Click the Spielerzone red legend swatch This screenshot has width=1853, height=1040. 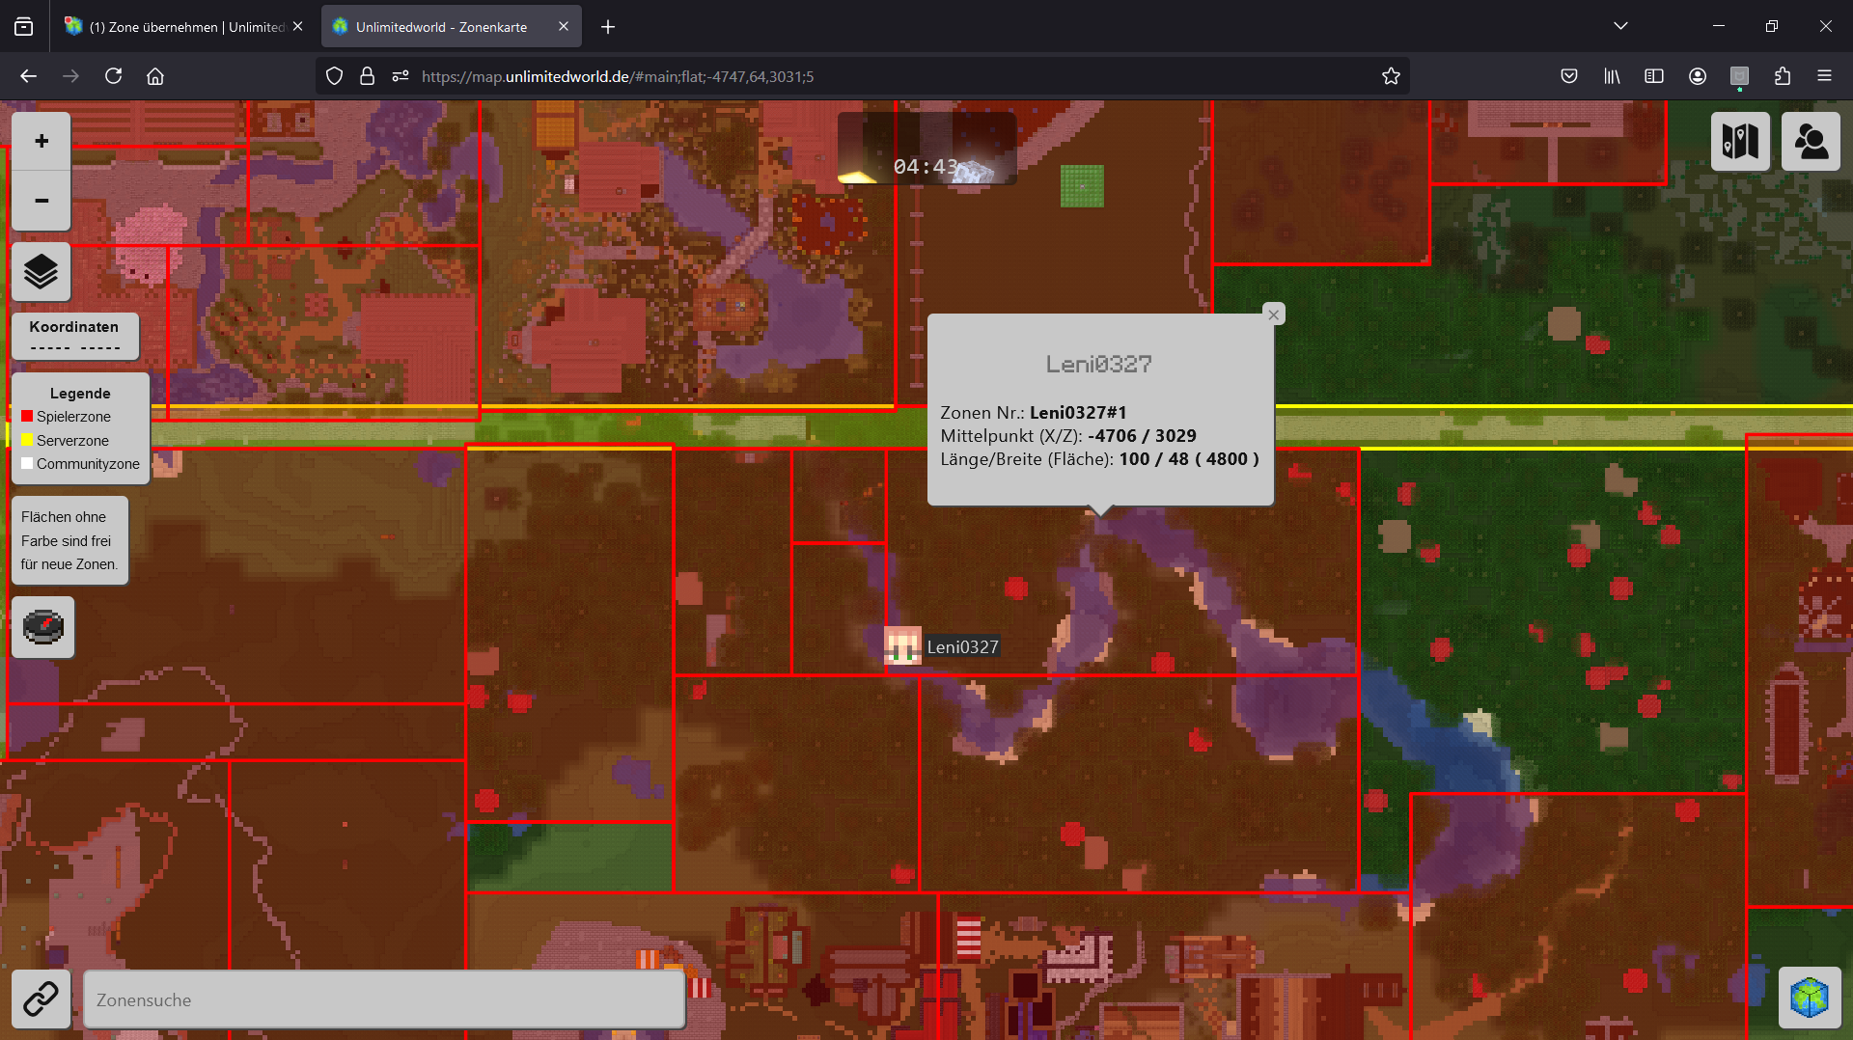click(27, 417)
